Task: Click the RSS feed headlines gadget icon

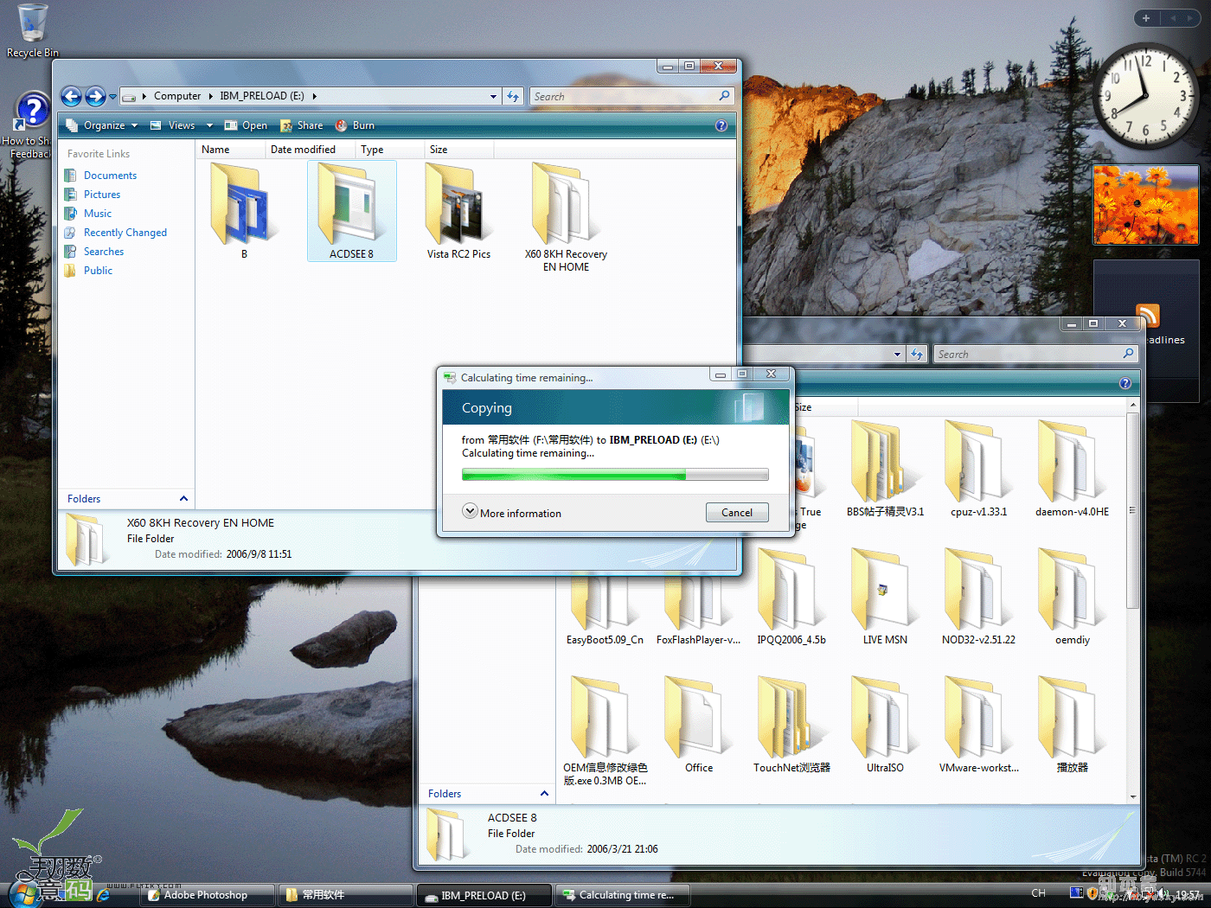Action: [1148, 317]
